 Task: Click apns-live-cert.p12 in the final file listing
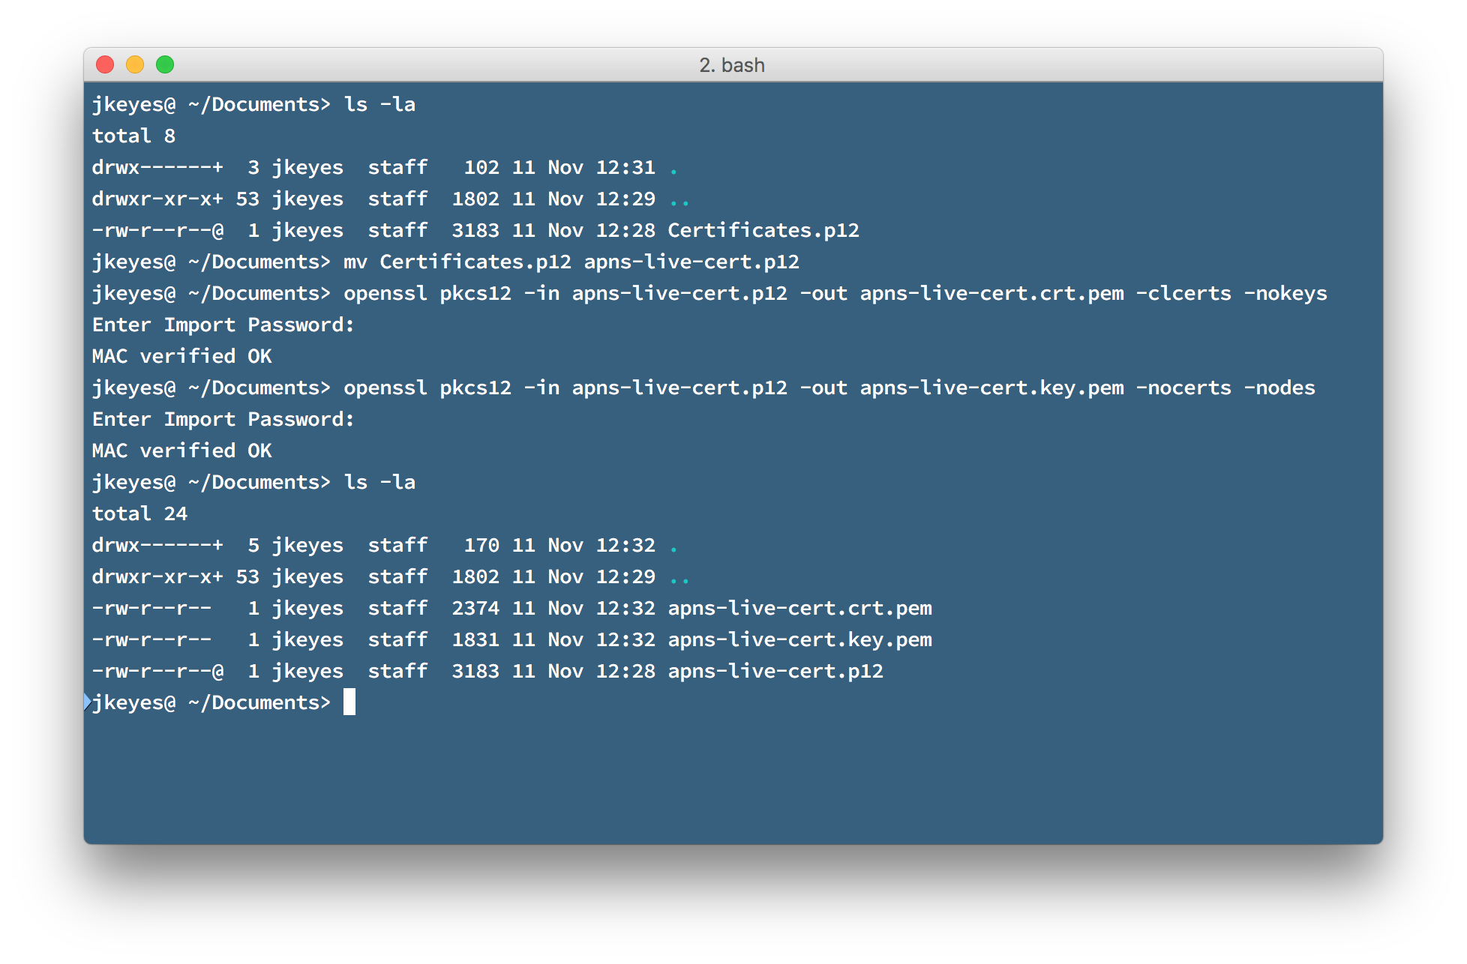(x=775, y=671)
